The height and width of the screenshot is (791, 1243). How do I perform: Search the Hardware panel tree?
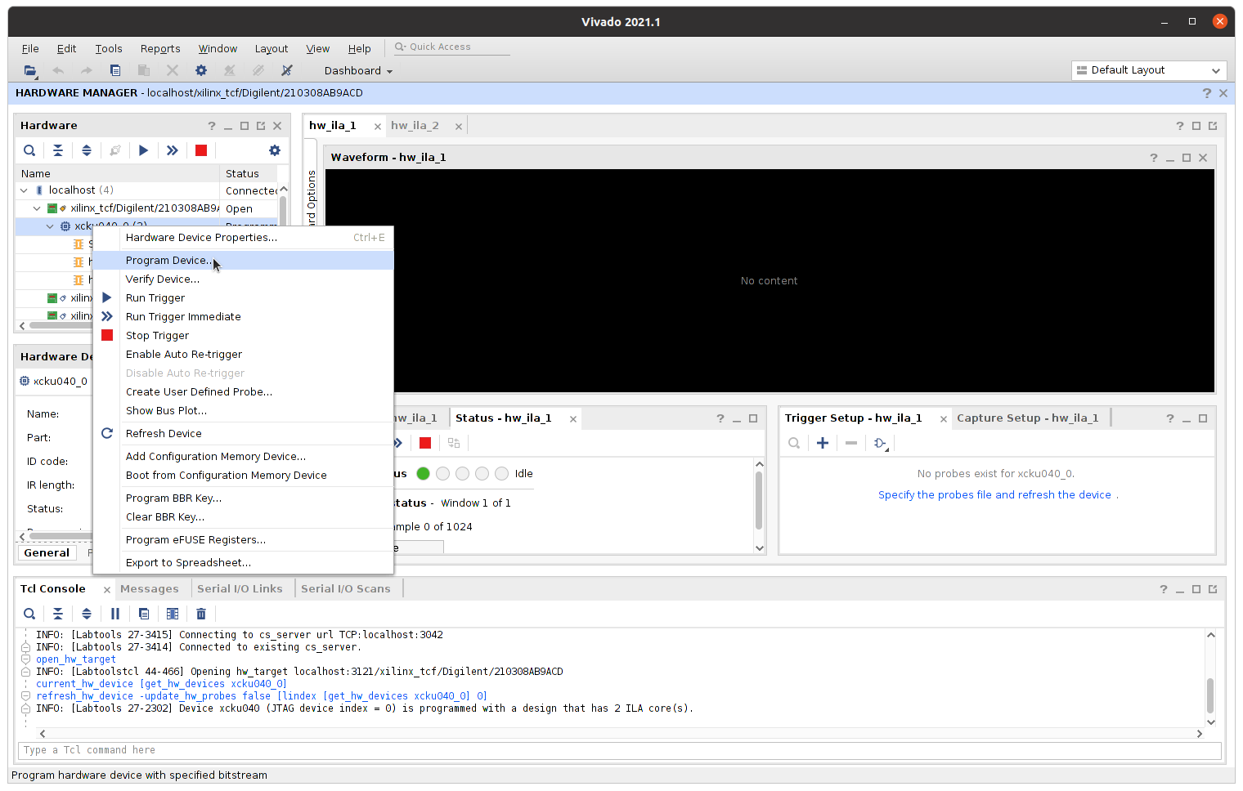[x=29, y=150]
